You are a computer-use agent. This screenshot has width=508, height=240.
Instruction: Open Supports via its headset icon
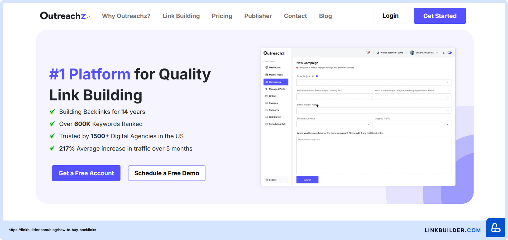click(x=266, y=110)
